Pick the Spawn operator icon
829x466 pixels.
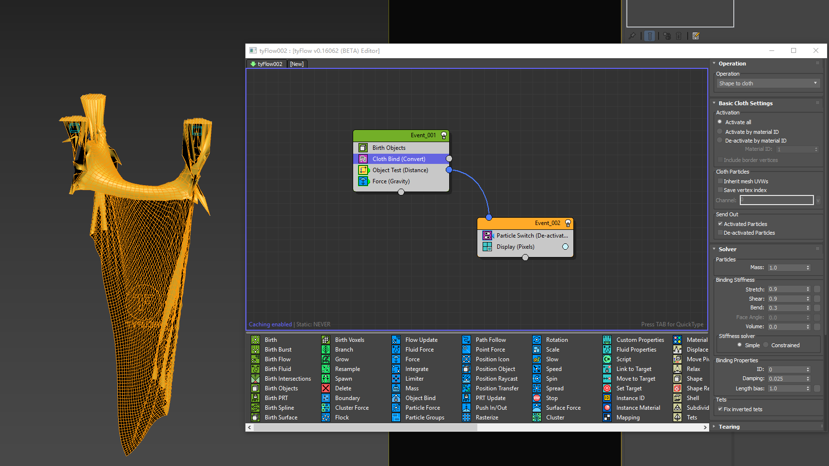coord(326,379)
